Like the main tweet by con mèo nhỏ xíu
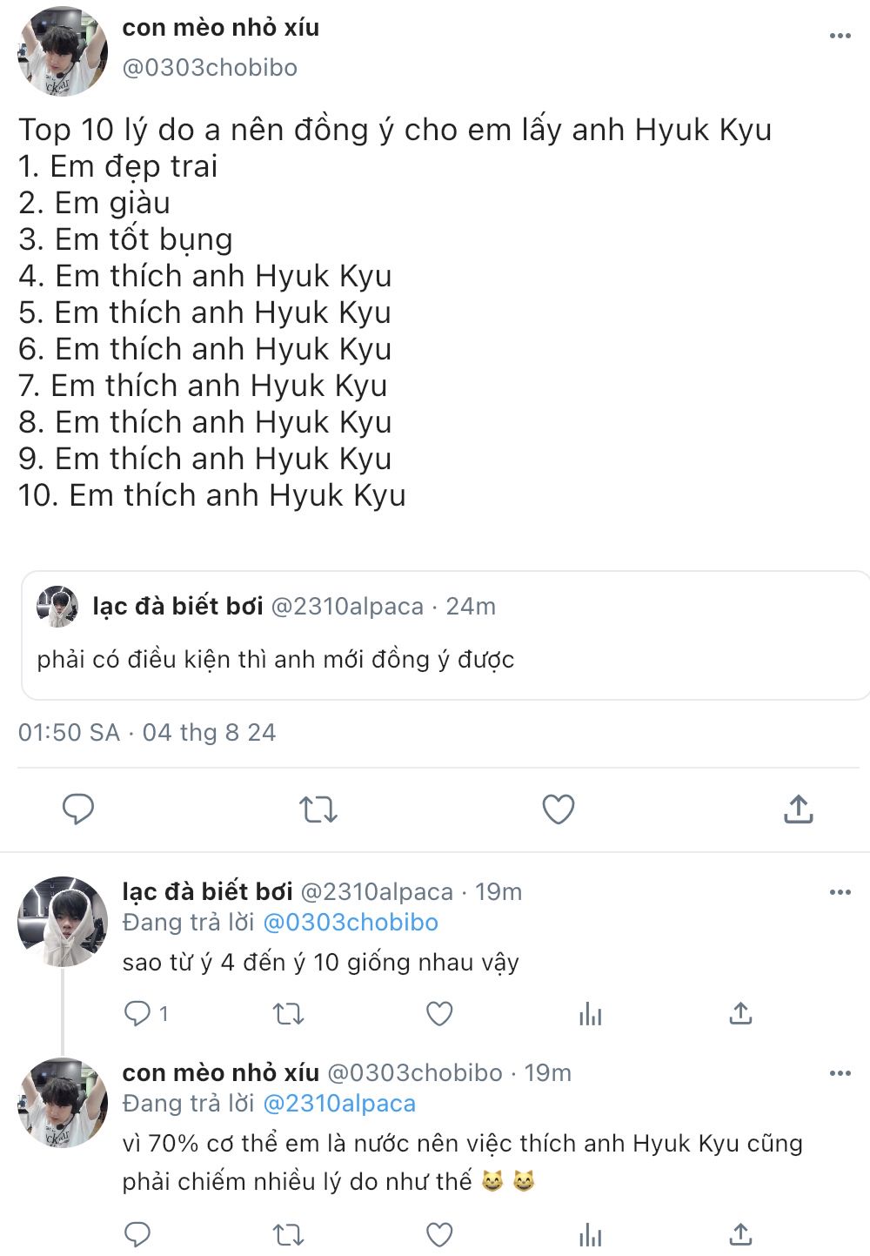870x1256 pixels. 558,809
